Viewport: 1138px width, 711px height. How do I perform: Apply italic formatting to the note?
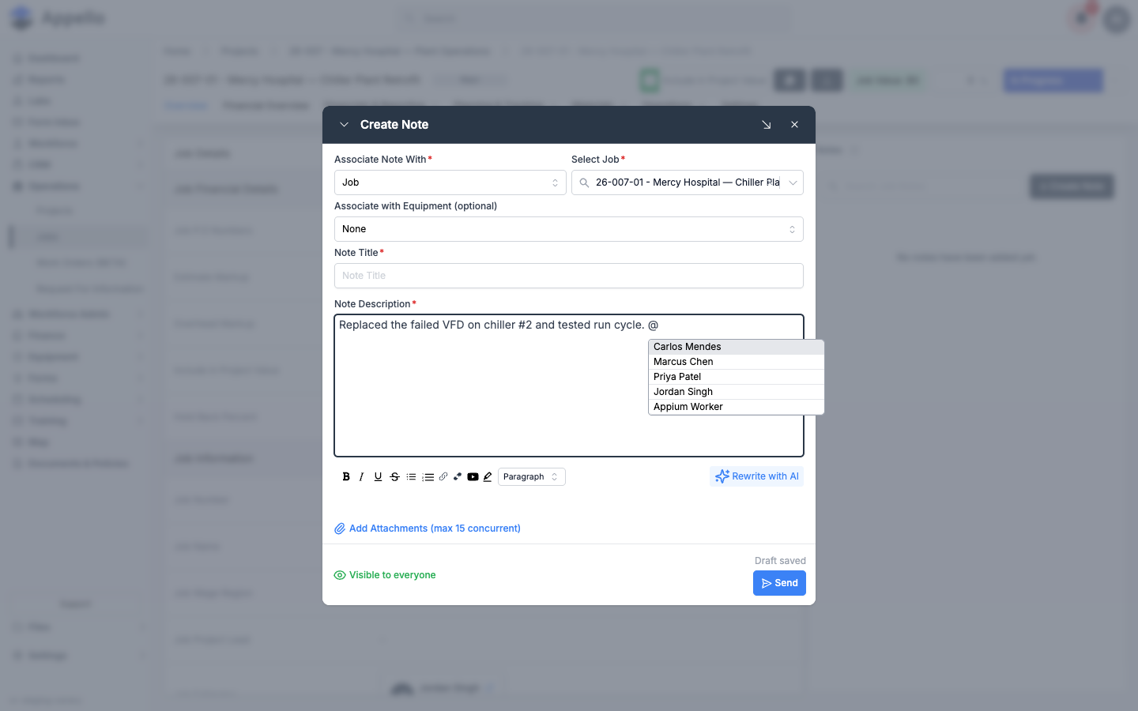coord(362,477)
